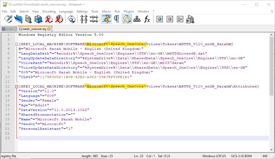The width and height of the screenshot is (275, 159).
Task: Toggle synchronize horizontal scrolling icon
Action: [x=94, y=19]
